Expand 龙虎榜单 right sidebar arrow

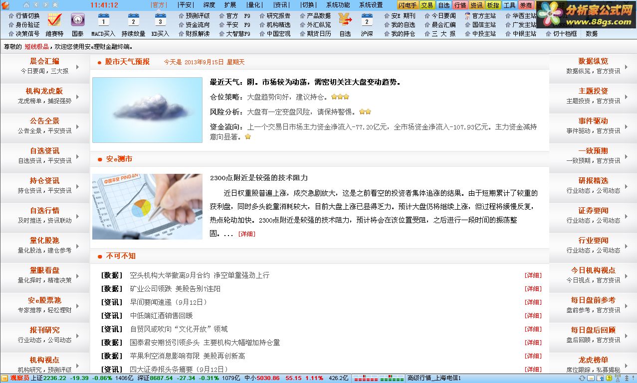(626, 366)
